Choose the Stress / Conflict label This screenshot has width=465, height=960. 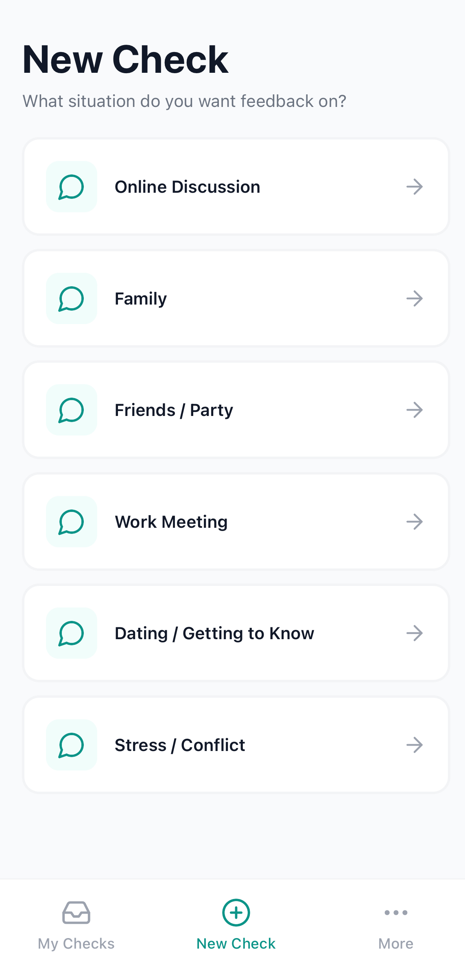tap(180, 745)
